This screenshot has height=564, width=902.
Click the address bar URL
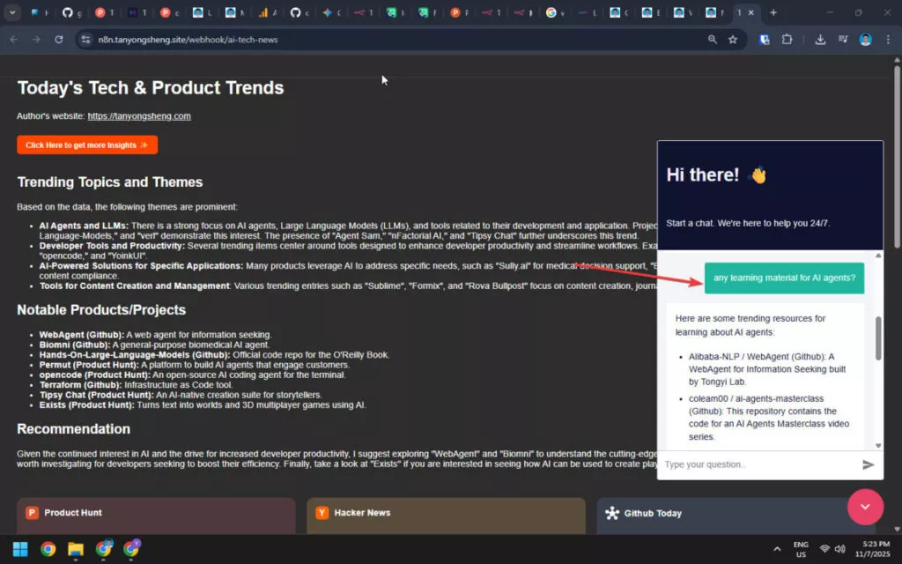tap(189, 40)
